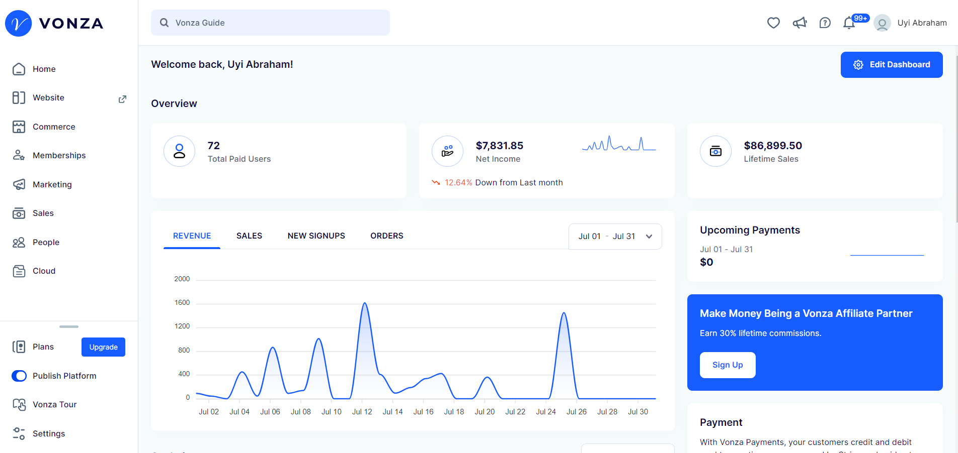Click the Cloud files icon
958x453 pixels.
point(19,271)
